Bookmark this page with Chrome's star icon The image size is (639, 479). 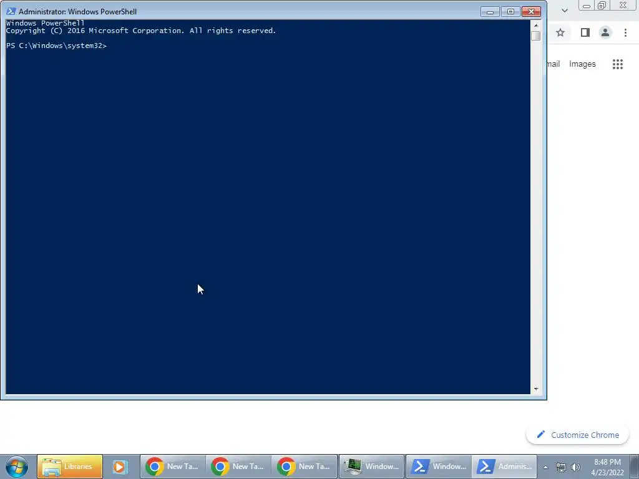coord(560,32)
